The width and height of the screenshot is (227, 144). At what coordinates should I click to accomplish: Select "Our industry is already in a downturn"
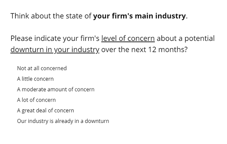coord(63,121)
